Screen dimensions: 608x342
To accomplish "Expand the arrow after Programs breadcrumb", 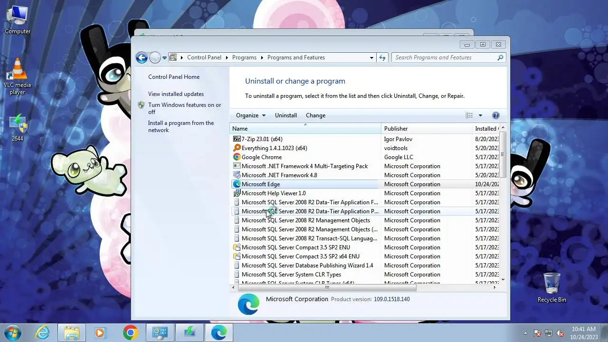I will coord(262,57).
